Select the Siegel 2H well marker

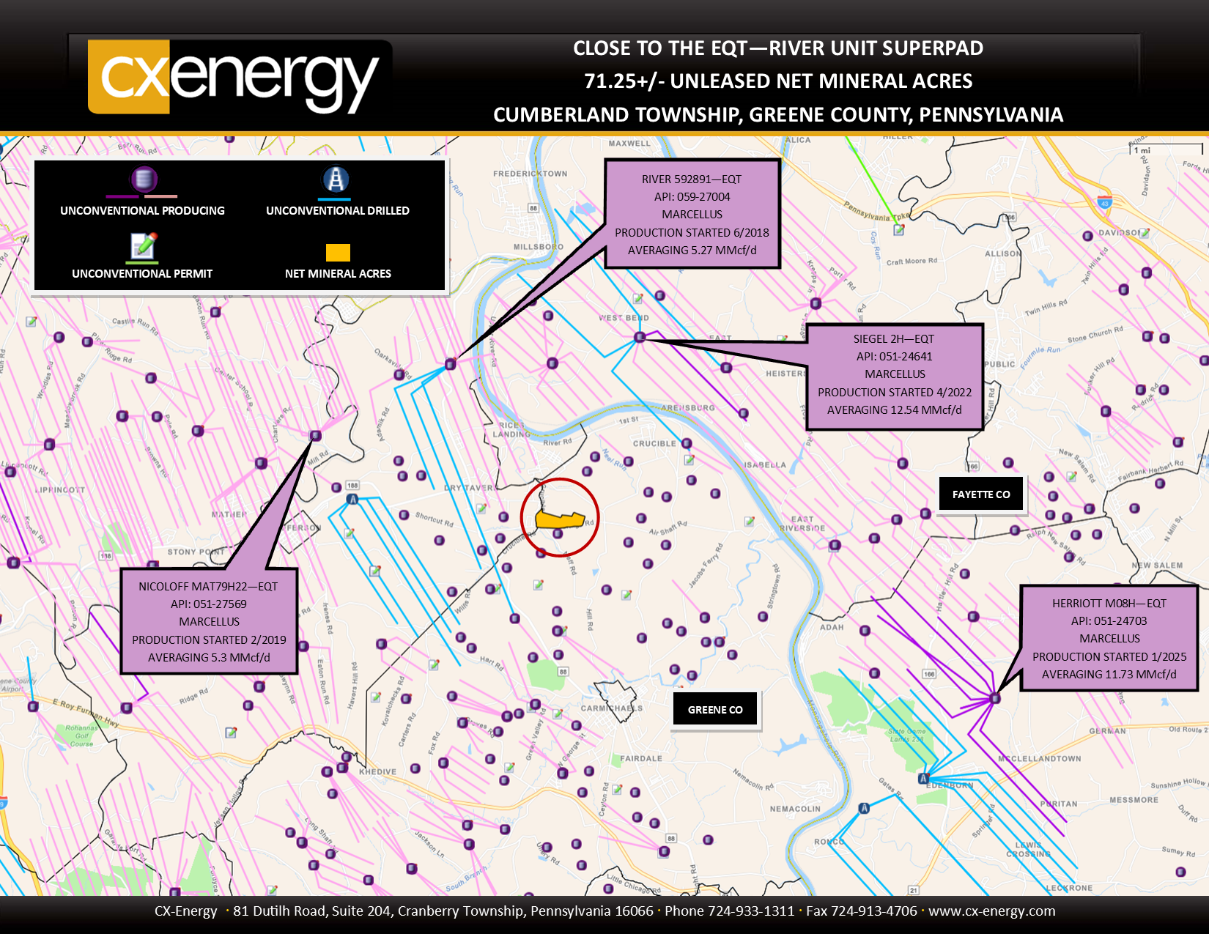640,337
